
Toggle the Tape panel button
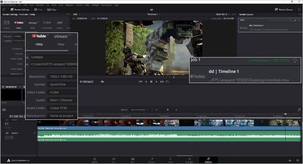(38, 10)
